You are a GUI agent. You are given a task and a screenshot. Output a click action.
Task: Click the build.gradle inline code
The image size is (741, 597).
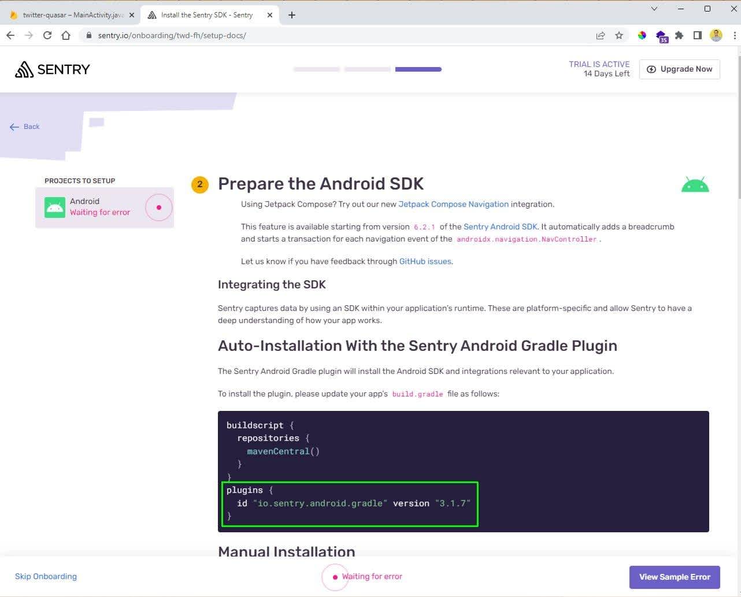(x=417, y=394)
